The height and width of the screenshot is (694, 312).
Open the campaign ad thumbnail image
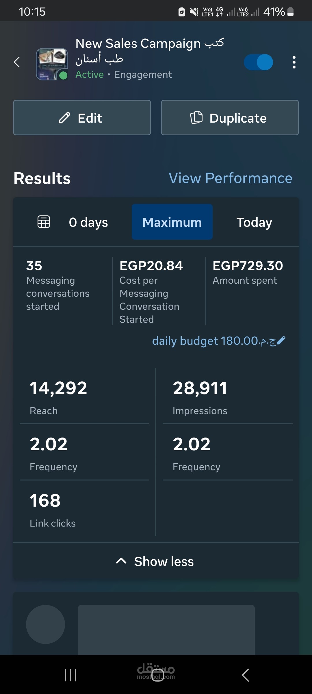tap(52, 64)
